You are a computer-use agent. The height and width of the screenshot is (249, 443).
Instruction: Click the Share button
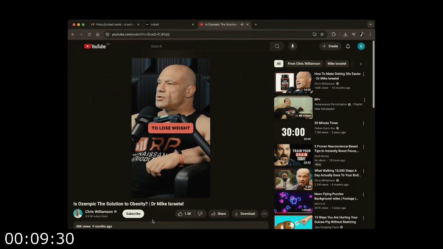click(x=219, y=214)
